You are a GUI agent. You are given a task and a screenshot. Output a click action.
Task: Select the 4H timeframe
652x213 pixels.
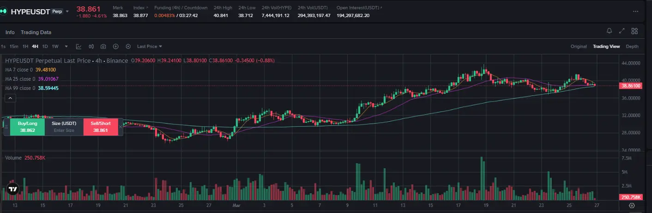coord(35,47)
